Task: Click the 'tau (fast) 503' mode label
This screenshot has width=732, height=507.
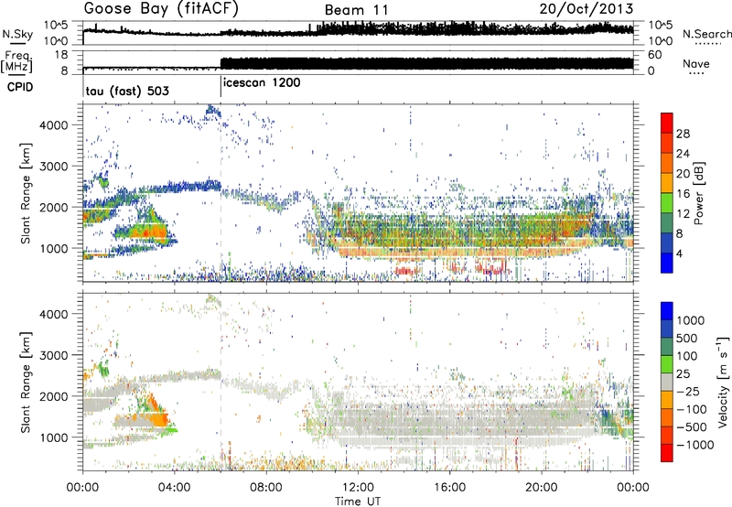Action: pyautogui.click(x=127, y=91)
